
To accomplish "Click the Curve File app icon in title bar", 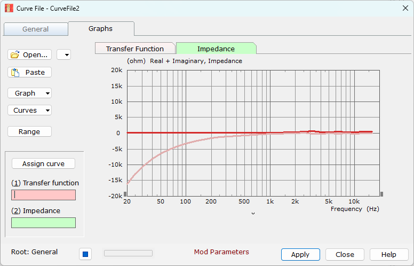I will tap(9, 8).
